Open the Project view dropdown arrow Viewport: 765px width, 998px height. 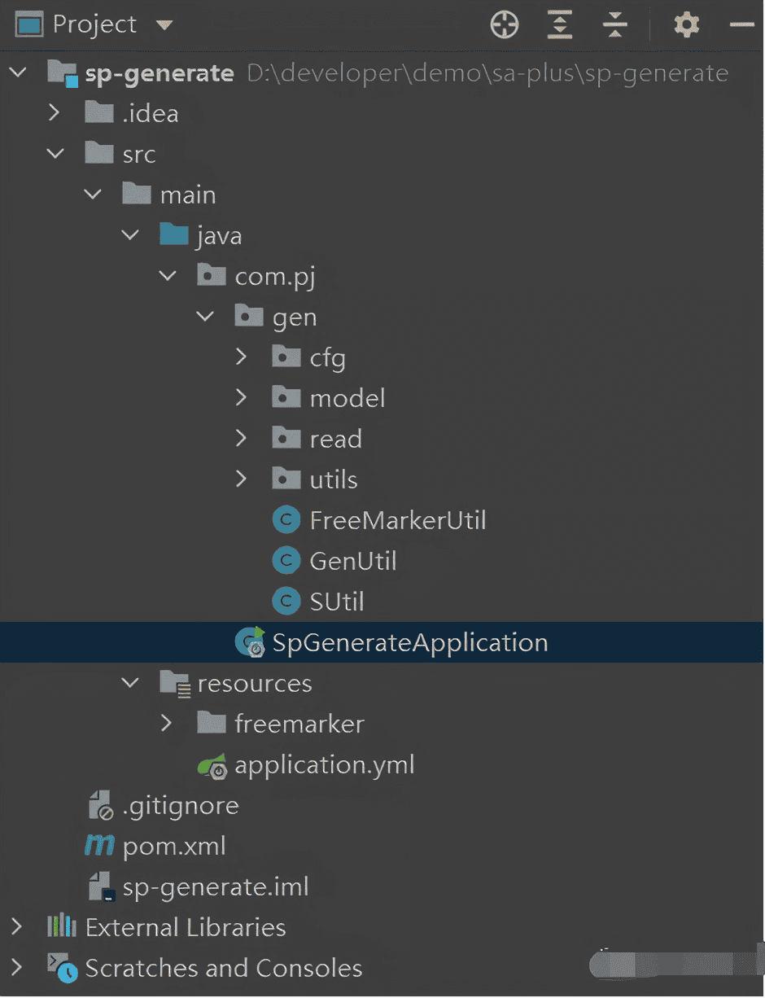[164, 25]
